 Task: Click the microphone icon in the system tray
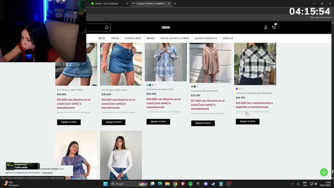(x=298, y=184)
